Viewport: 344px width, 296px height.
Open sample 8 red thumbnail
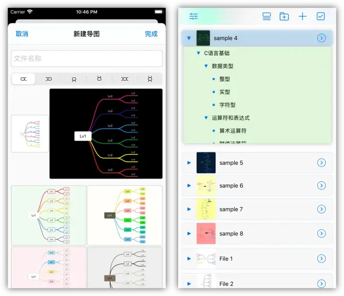(206, 233)
